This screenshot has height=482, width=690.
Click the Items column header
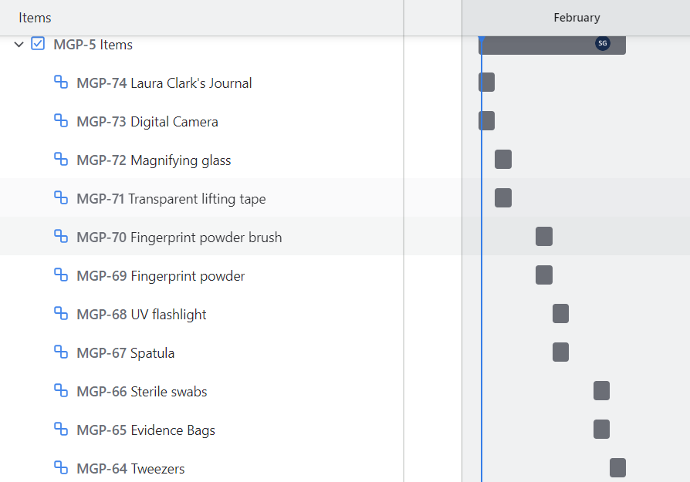click(x=35, y=18)
